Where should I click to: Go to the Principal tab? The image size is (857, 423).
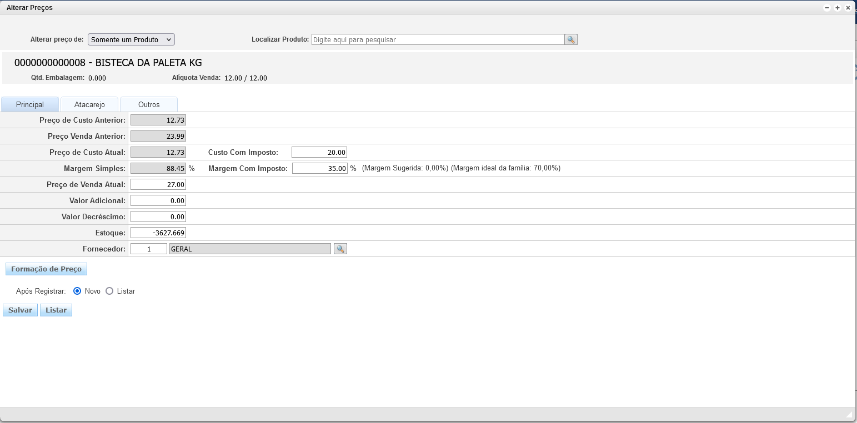click(30, 104)
